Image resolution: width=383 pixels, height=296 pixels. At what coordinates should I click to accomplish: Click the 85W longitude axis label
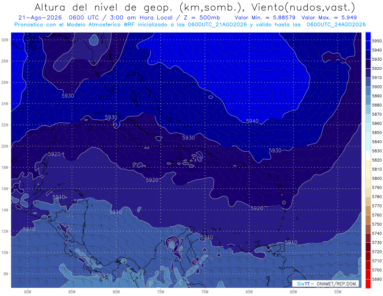pos(72,292)
